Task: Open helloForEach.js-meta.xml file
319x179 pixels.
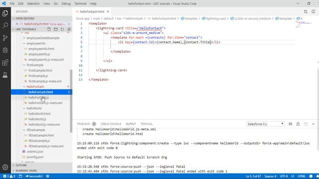Action: tap(45, 103)
